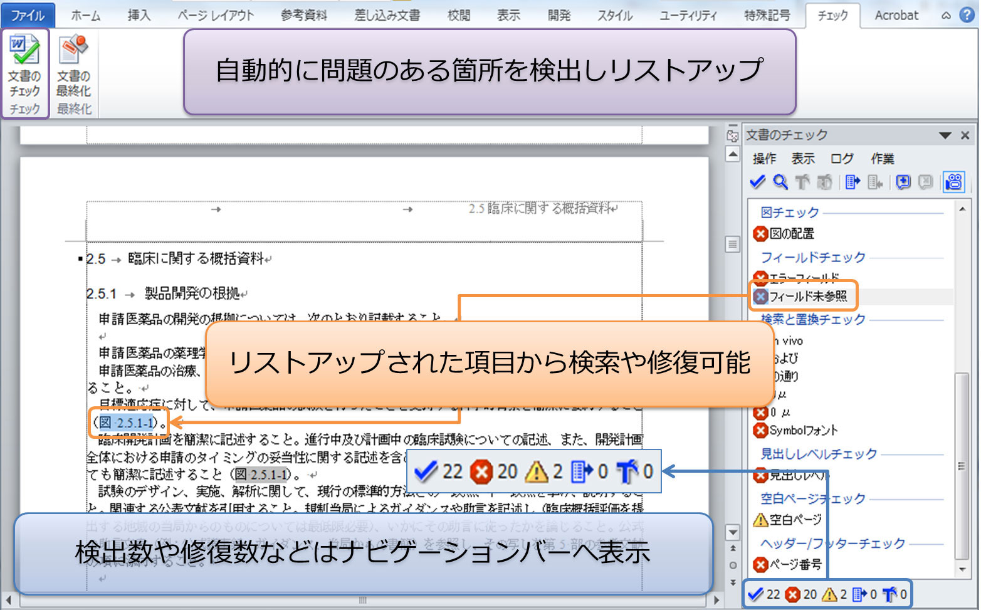Open the 表示 menu in check panel
Image resolution: width=981 pixels, height=610 pixels.
coord(802,159)
